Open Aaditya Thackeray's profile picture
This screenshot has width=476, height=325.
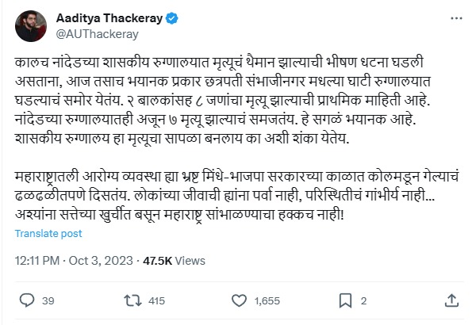pyautogui.click(x=31, y=26)
